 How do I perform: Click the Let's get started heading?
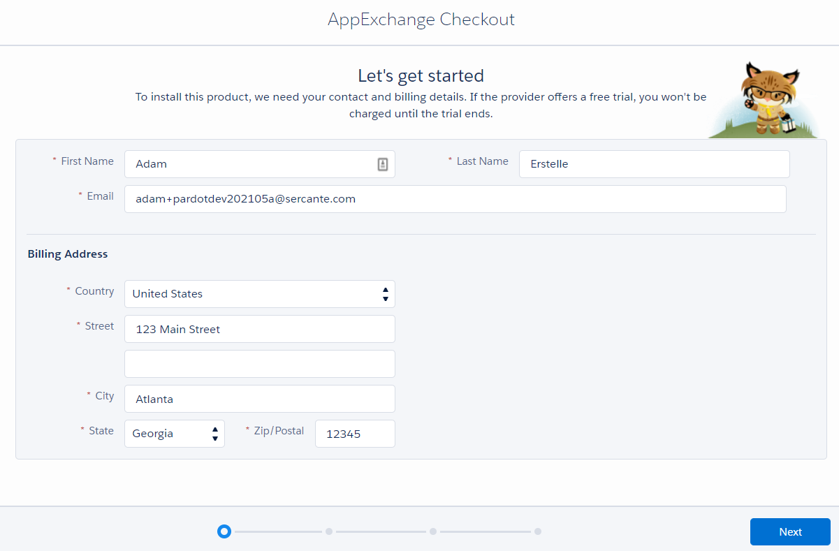point(421,75)
